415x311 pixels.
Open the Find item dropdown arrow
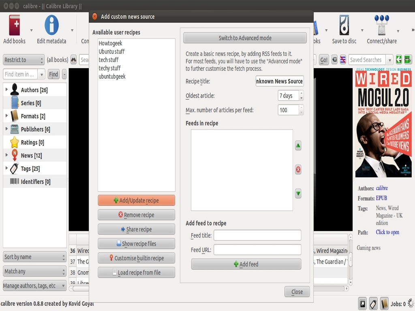click(42, 75)
